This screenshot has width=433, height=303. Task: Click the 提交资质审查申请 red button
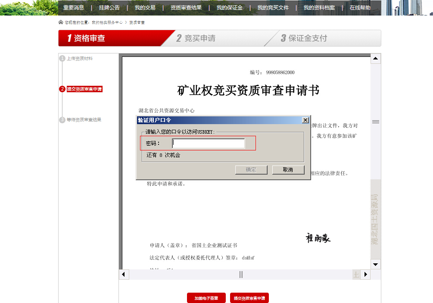click(249, 298)
